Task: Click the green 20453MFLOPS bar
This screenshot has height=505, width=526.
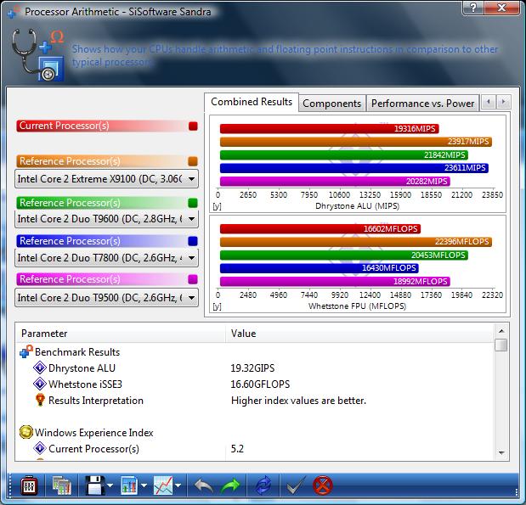Action: point(344,255)
